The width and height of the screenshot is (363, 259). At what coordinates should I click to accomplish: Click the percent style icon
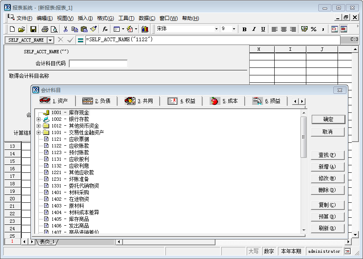[x=313, y=28]
